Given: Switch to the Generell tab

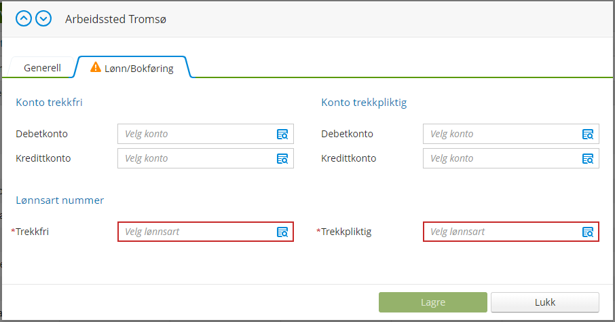Looking at the screenshot, I should pos(42,67).
